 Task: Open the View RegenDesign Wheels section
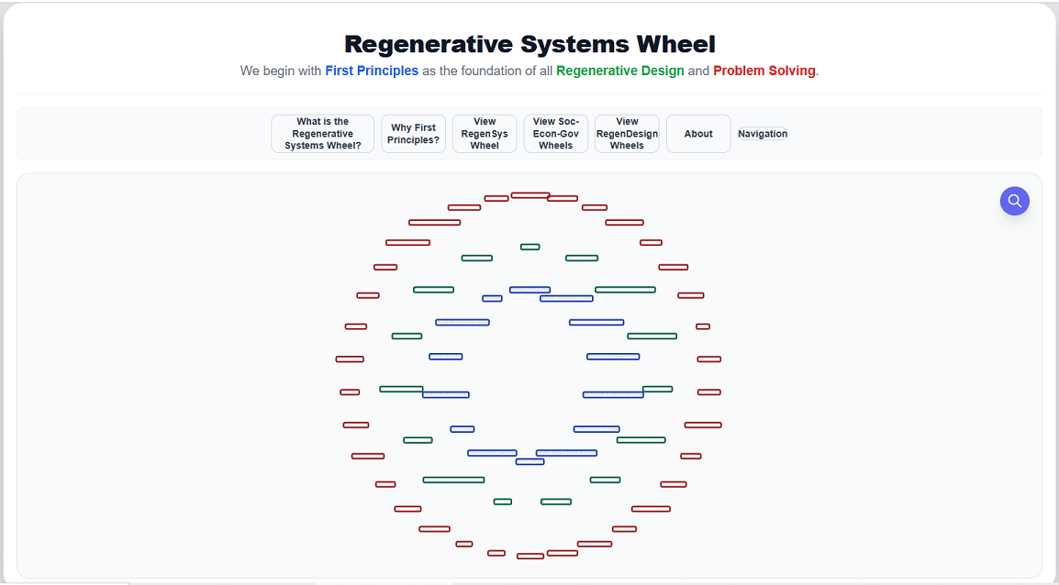[627, 134]
